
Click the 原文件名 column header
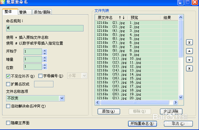point(105,18)
